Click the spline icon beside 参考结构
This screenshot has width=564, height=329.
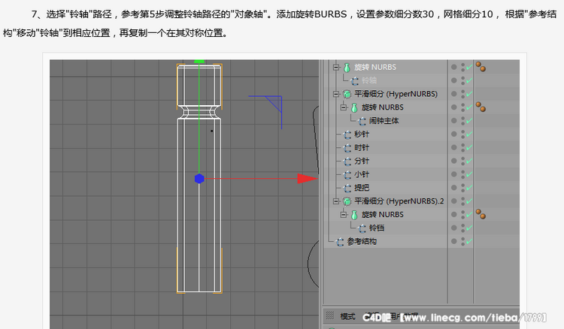(x=340, y=242)
